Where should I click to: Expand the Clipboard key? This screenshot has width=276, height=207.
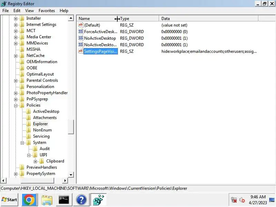(36, 161)
